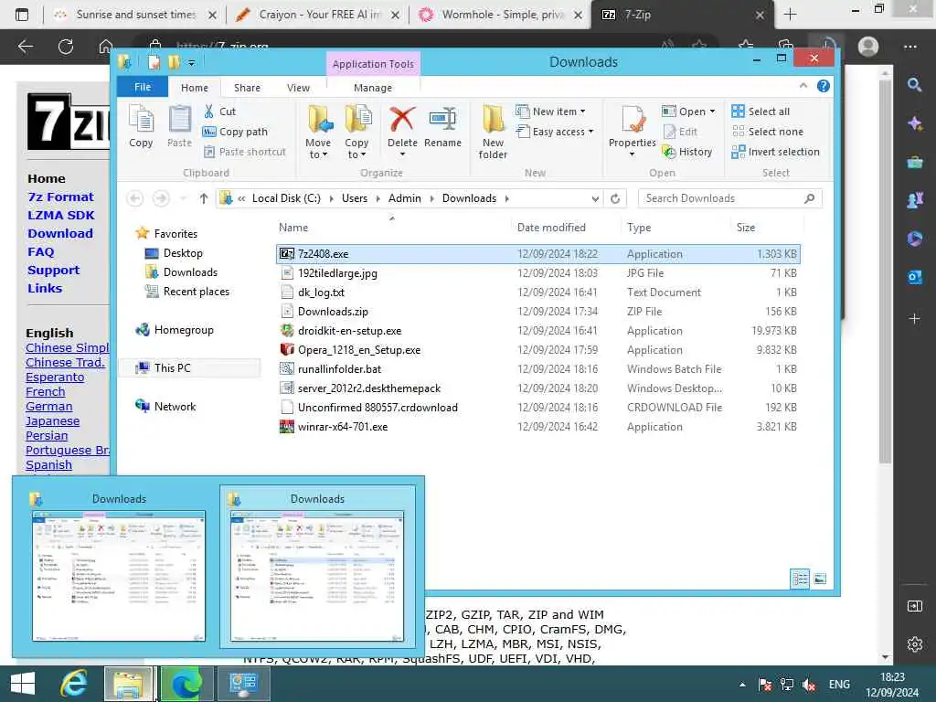Image resolution: width=936 pixels, height=702 pixels.
Task: Switch to the View ribbon tab
Action: point(298,88)
